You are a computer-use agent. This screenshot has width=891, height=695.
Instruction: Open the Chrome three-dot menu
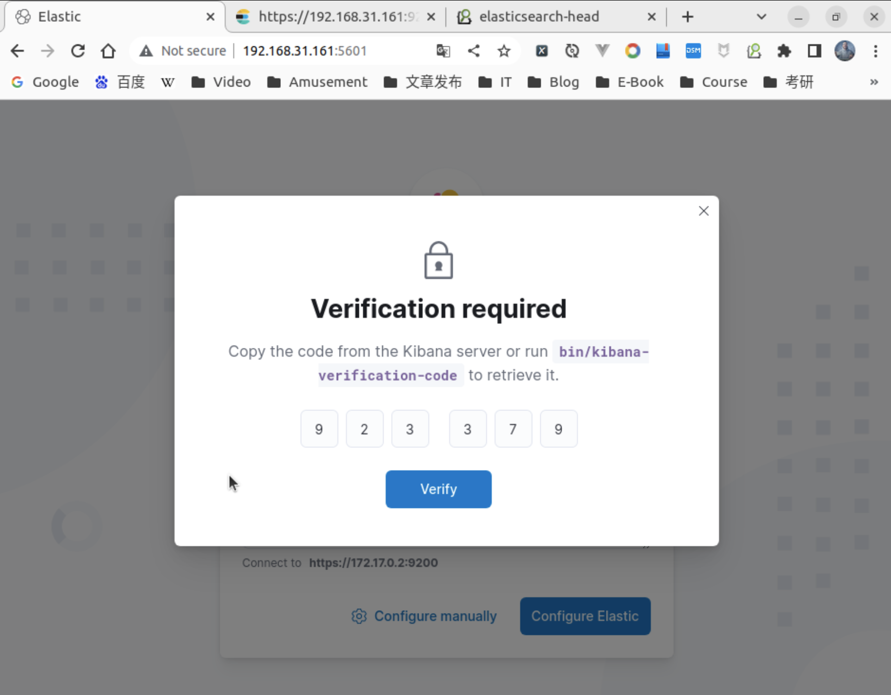[875, 50]
